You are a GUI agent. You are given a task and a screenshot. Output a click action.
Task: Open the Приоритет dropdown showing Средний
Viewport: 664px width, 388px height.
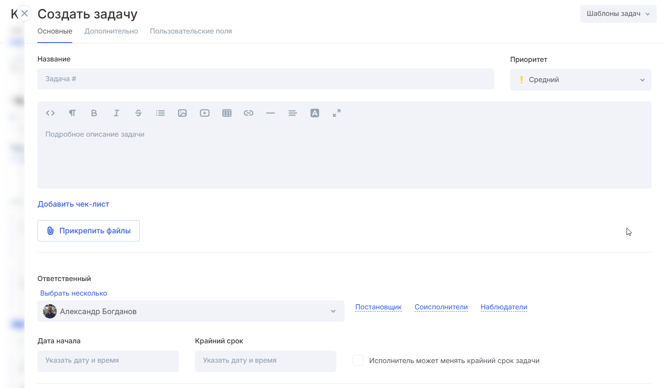580,80
